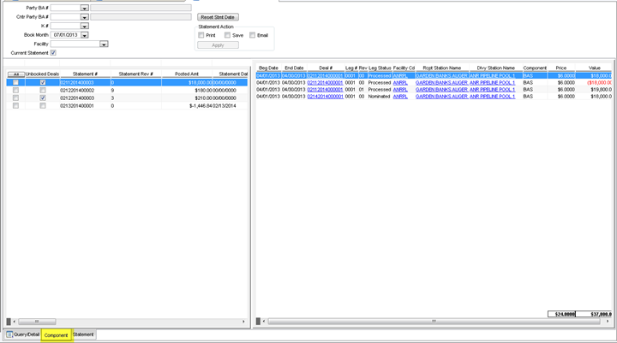The image size is (617, 343).
Task: Select the Statement tab
Action: pyautogui.click(x=83, y=334)
